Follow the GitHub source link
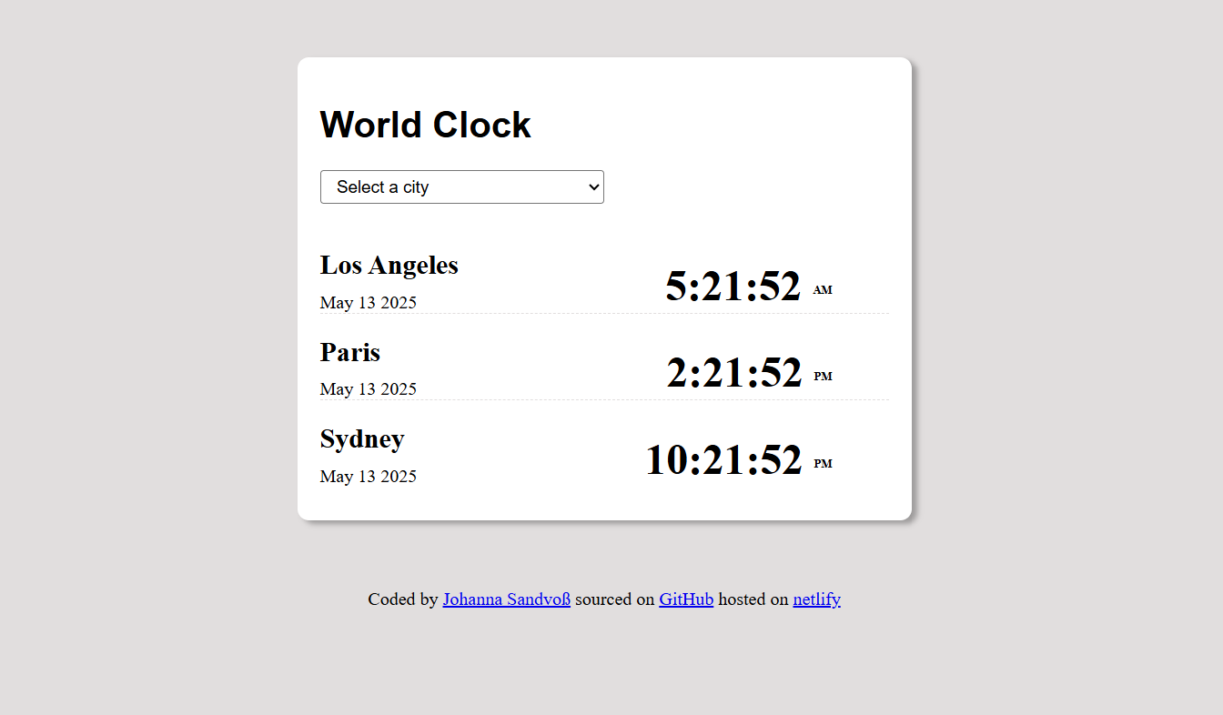 point(686,599)
